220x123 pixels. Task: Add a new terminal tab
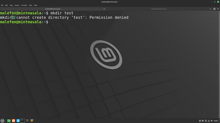pos(214,9)
